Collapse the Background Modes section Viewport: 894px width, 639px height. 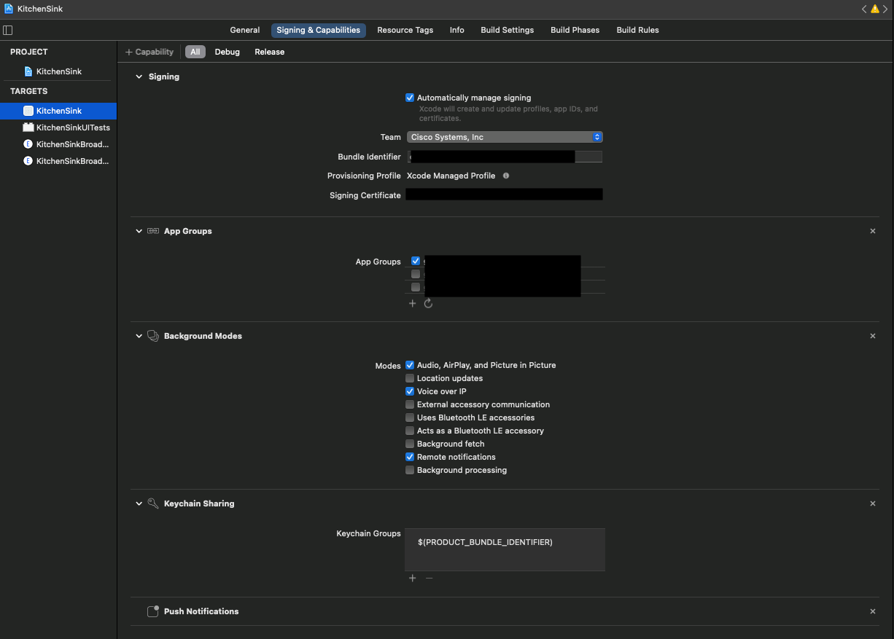click(139, 336)
